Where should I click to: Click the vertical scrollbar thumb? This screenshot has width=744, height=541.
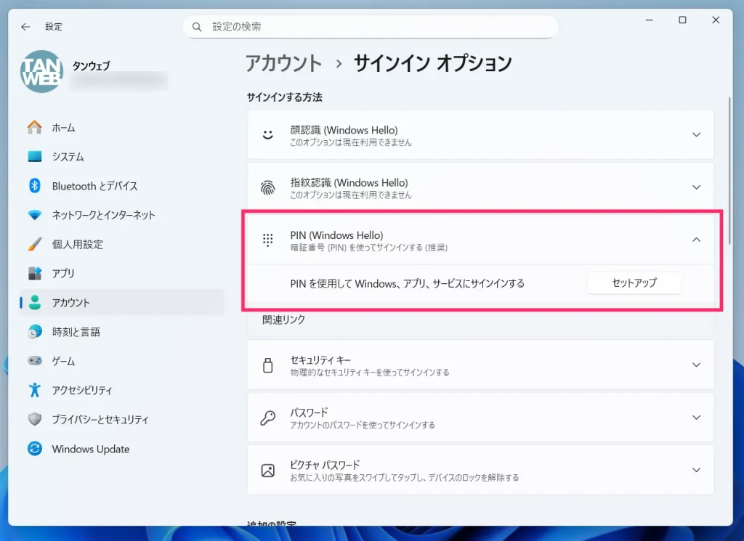729,171
